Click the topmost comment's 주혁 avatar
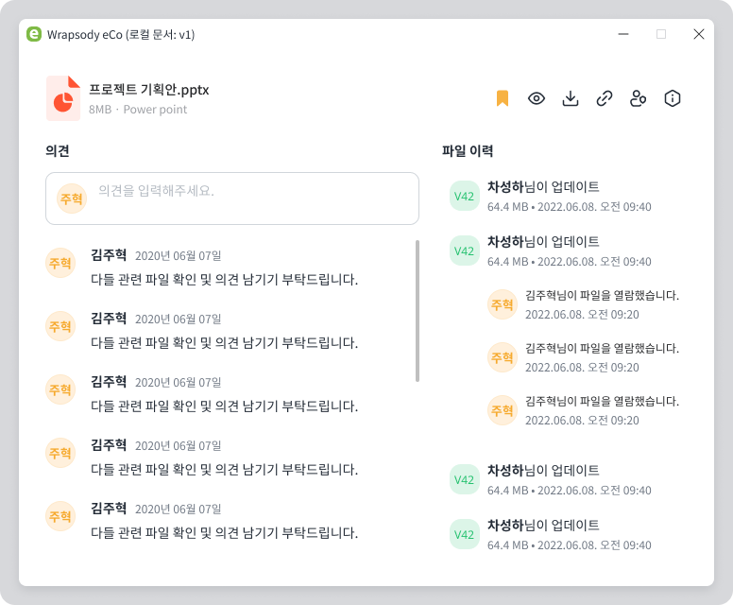733x605 pixels. coord(60,263)
